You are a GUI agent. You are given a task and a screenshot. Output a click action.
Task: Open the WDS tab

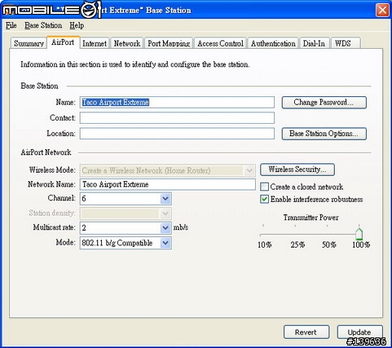point(346,43)
